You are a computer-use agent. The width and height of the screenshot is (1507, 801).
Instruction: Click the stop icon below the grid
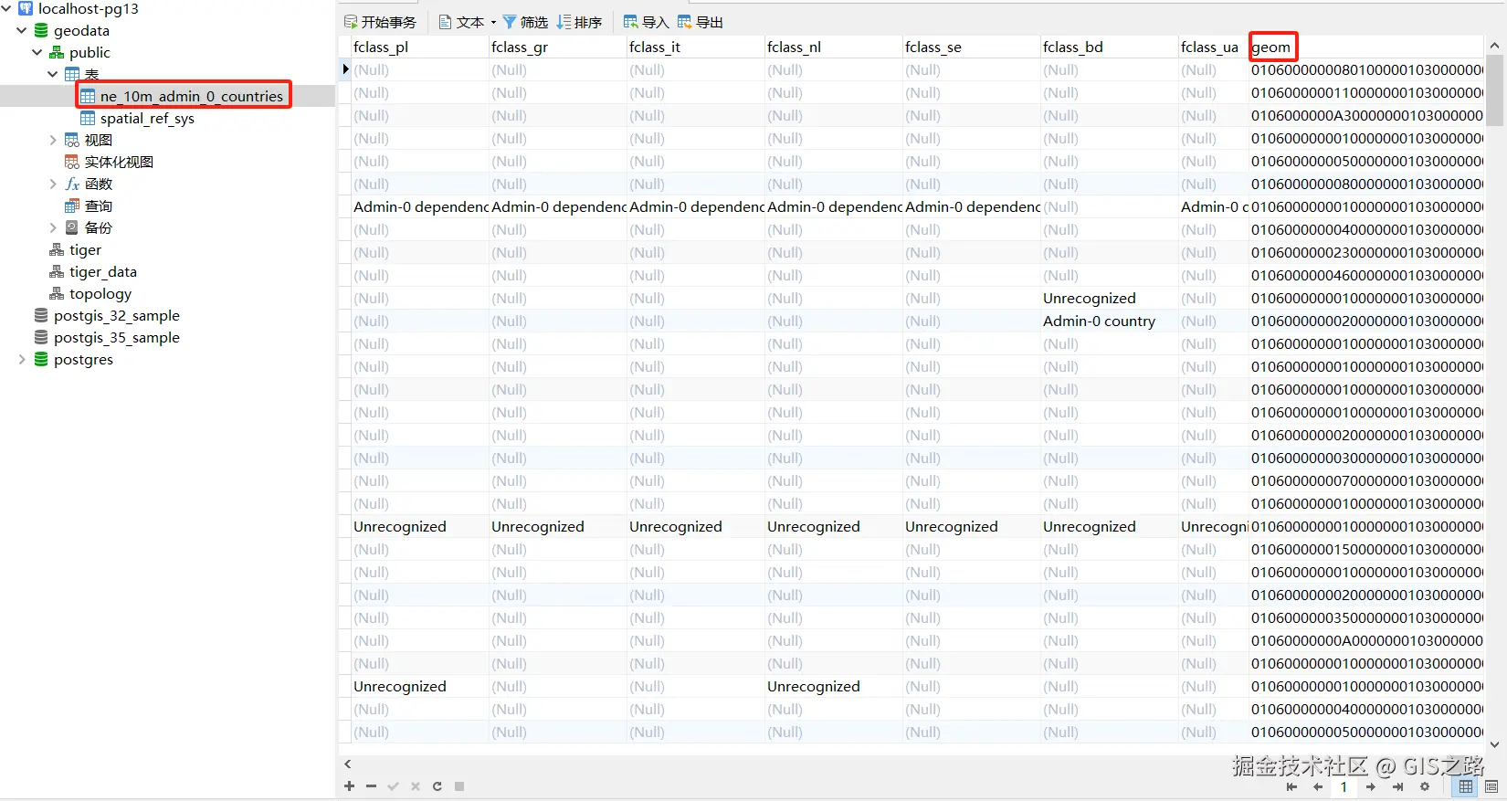pos(459,785)
